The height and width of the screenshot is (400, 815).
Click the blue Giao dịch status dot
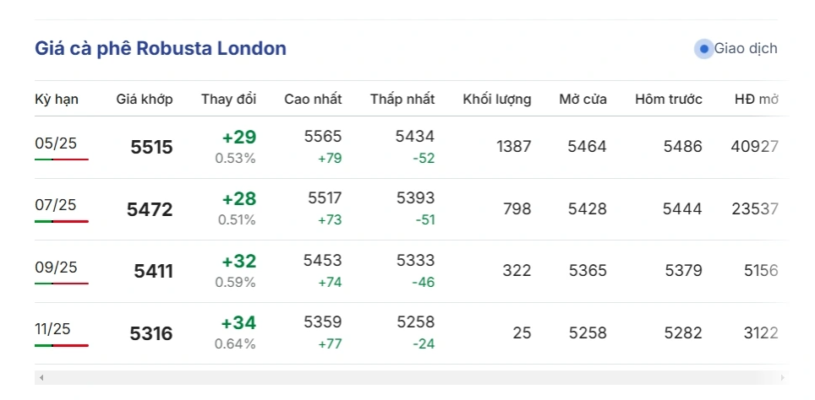(704, 49)
